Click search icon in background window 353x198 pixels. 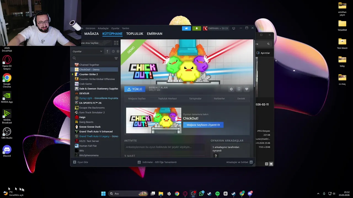pyautogui.click(x=268, y=44)
